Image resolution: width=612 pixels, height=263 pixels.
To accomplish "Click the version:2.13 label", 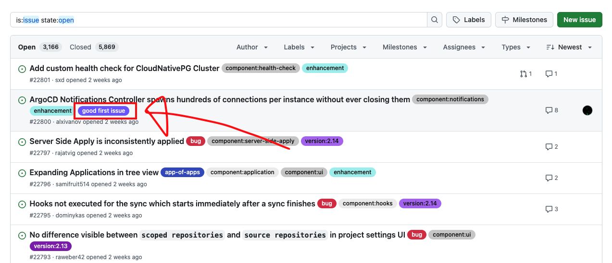I will pyautogui.click(x=50, y=246).
